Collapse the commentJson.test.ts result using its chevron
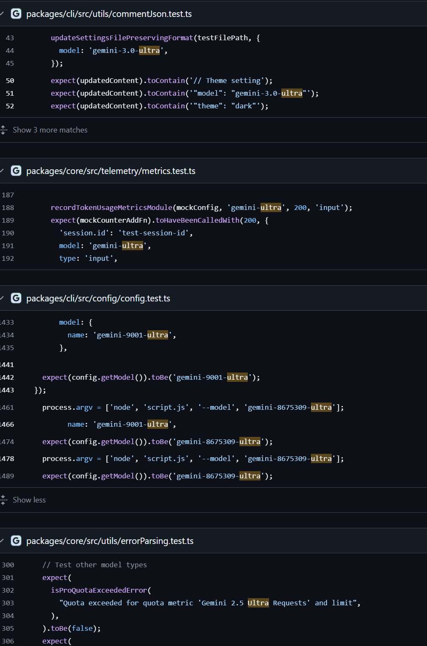 pos(2,14)
